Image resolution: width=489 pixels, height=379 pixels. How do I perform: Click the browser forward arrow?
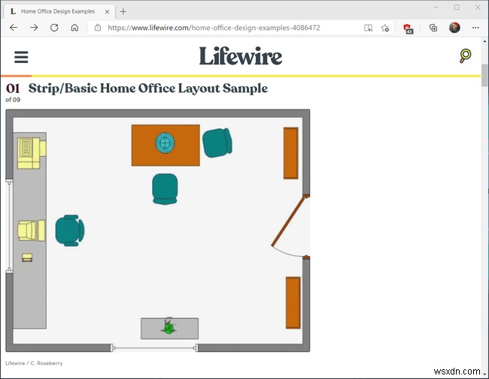34,28
